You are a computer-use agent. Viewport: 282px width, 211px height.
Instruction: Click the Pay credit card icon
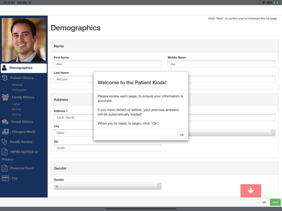click(5, 178)
